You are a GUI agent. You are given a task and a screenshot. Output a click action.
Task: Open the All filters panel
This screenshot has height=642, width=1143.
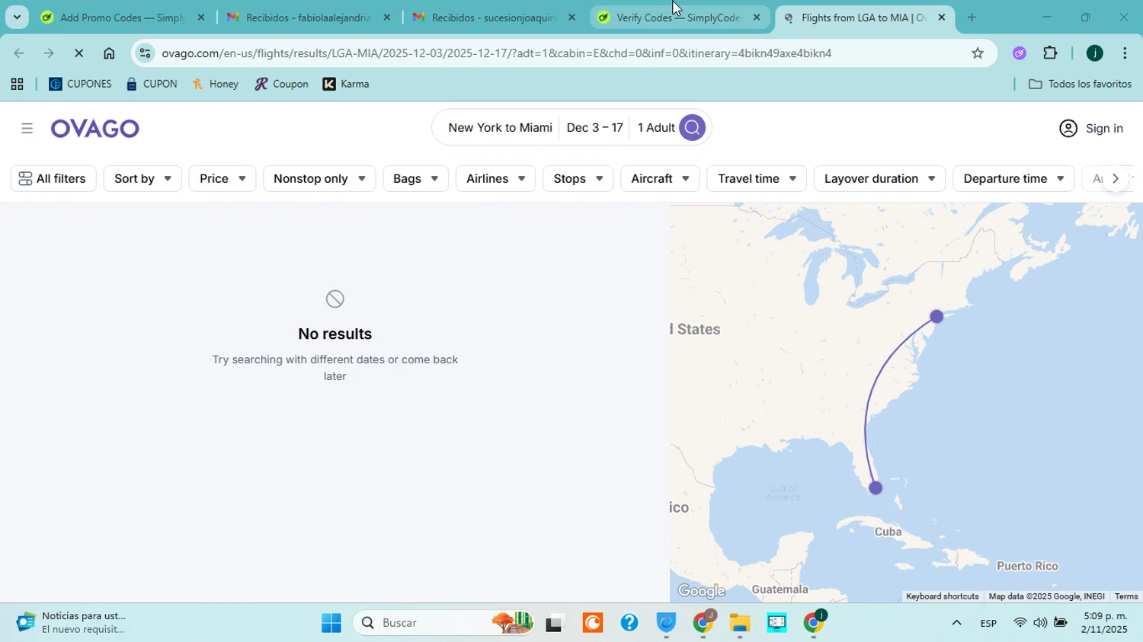point(53,178)
